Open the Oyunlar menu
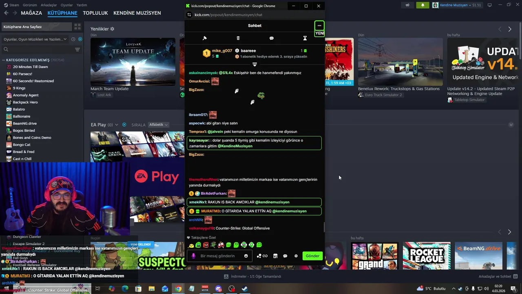The height and width of the screenshot is (294, 522). 67,5
